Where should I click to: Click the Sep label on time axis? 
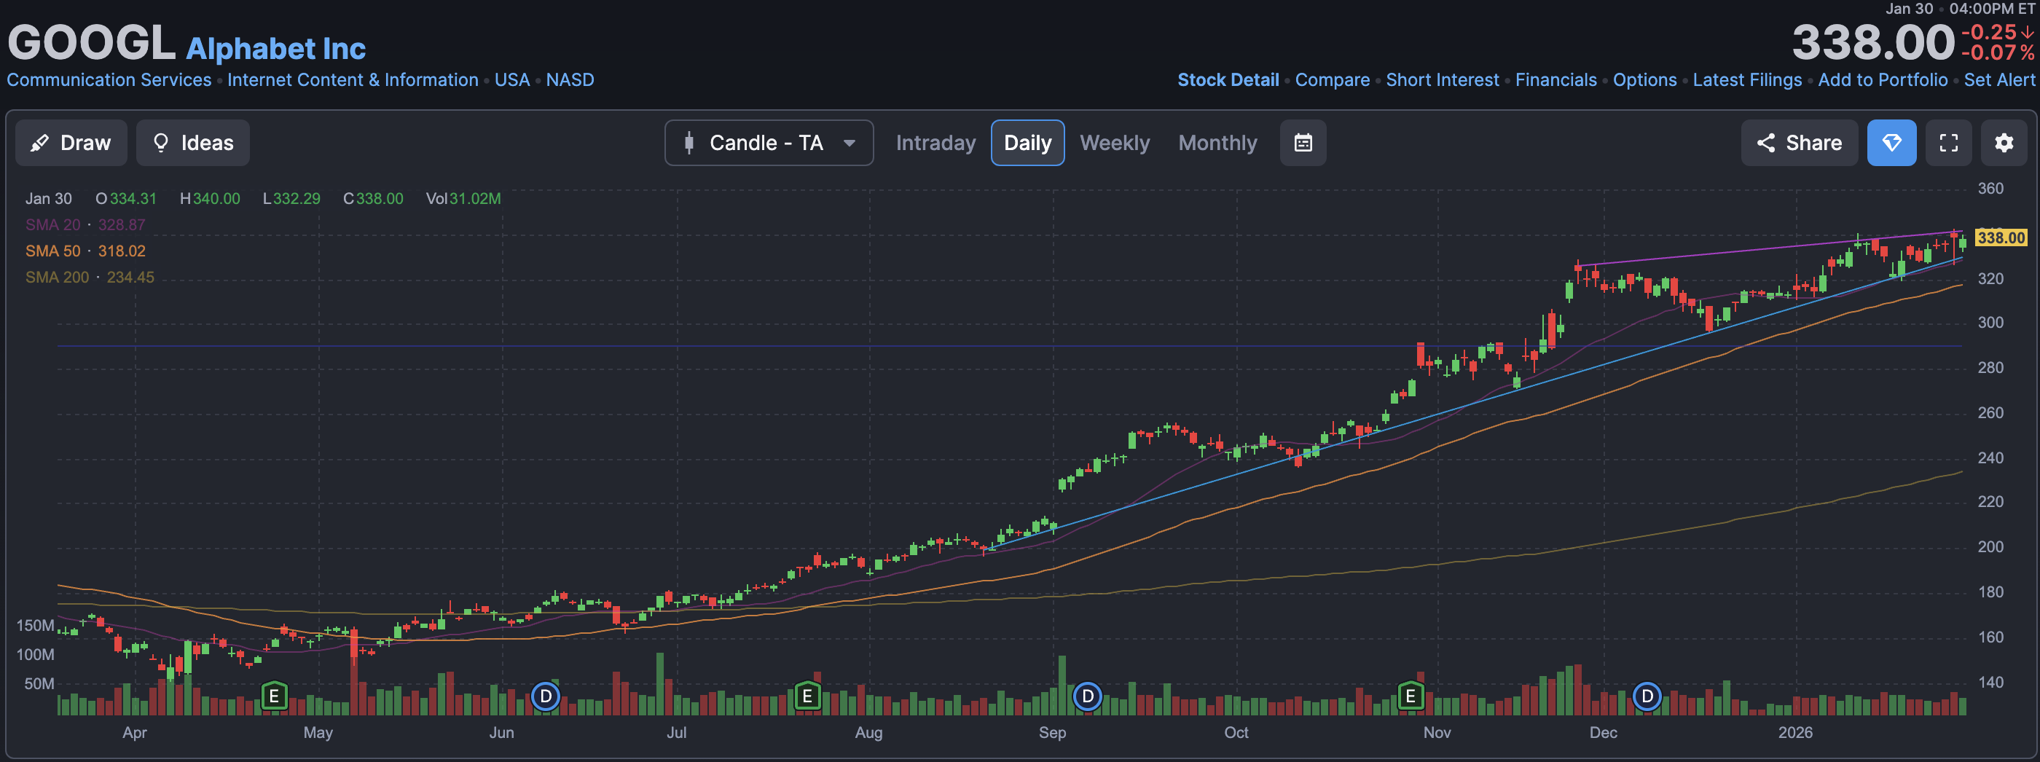tap(1051, 733)
